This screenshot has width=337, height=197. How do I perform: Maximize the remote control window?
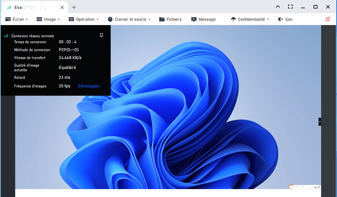pos(316,7)
